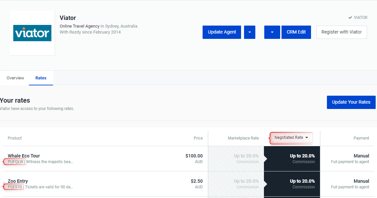Click the Price column header
The image size is (377, 198).
198,138
